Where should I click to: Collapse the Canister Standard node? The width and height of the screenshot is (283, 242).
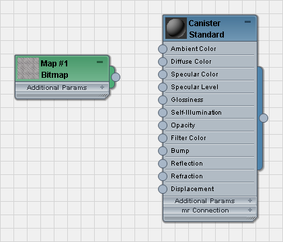tap(247, 21)
